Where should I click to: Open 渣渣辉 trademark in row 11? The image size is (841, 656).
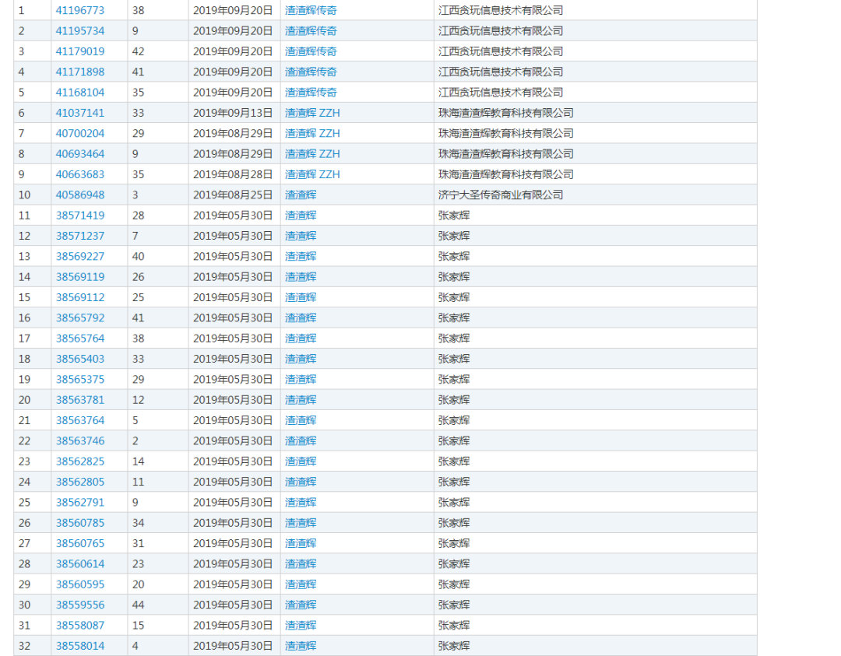point(301,216)
